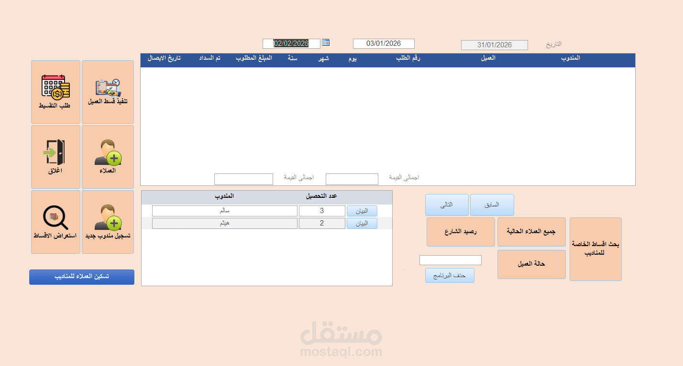This screenshot has width=683, height=366.
Task: Click the المبلغ المطلوب column header
Action: click(x=253, y=58)
